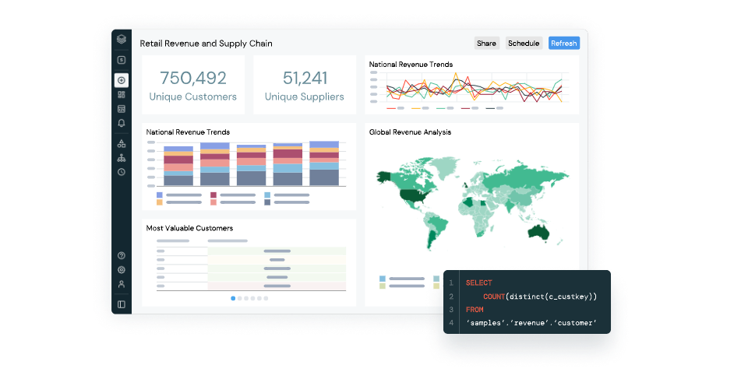Image resolution: width=734 pixels, height=372 pixels.
Task: Click the highlighted create-new plus icon in sidebar
Action: tap(121, 80)
